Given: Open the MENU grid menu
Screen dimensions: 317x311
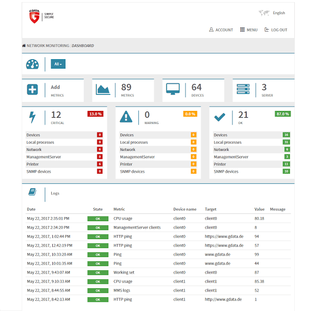Looking at the screenshot, I should point(249,30).
